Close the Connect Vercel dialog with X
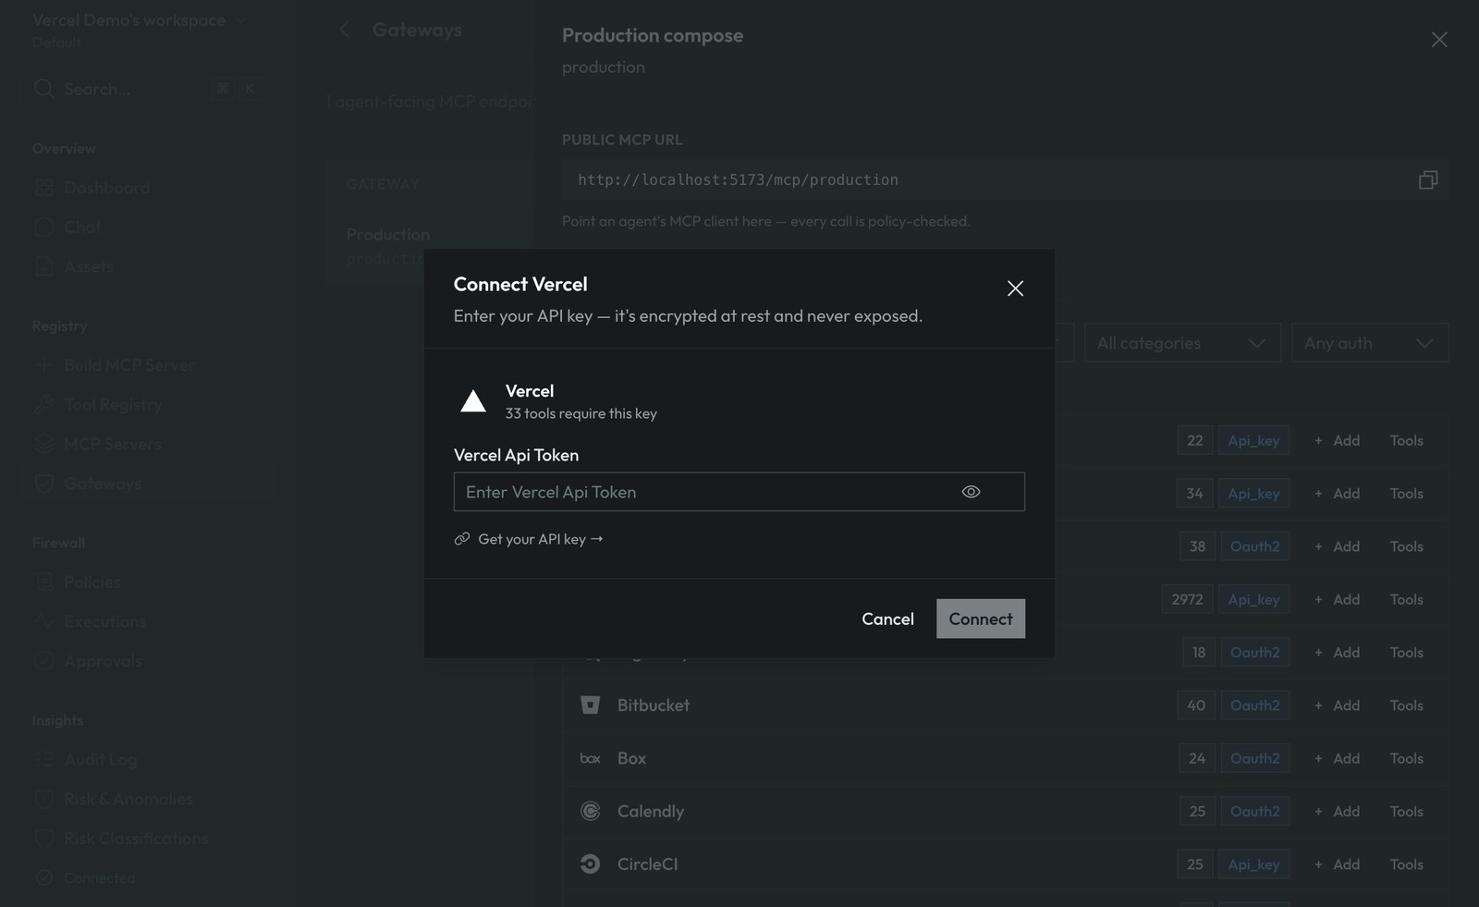The height and width of the screenshot is (907, 1479). tap(1015, 288)
